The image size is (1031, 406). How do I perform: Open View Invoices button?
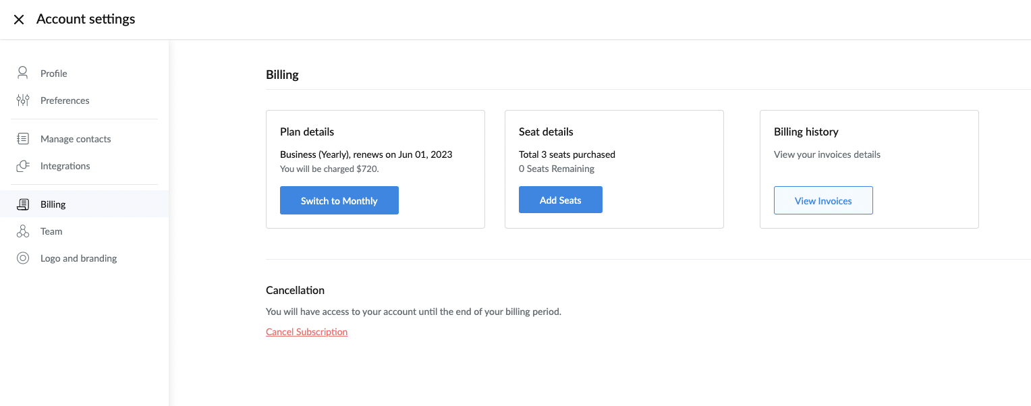[x=823, y=200]
